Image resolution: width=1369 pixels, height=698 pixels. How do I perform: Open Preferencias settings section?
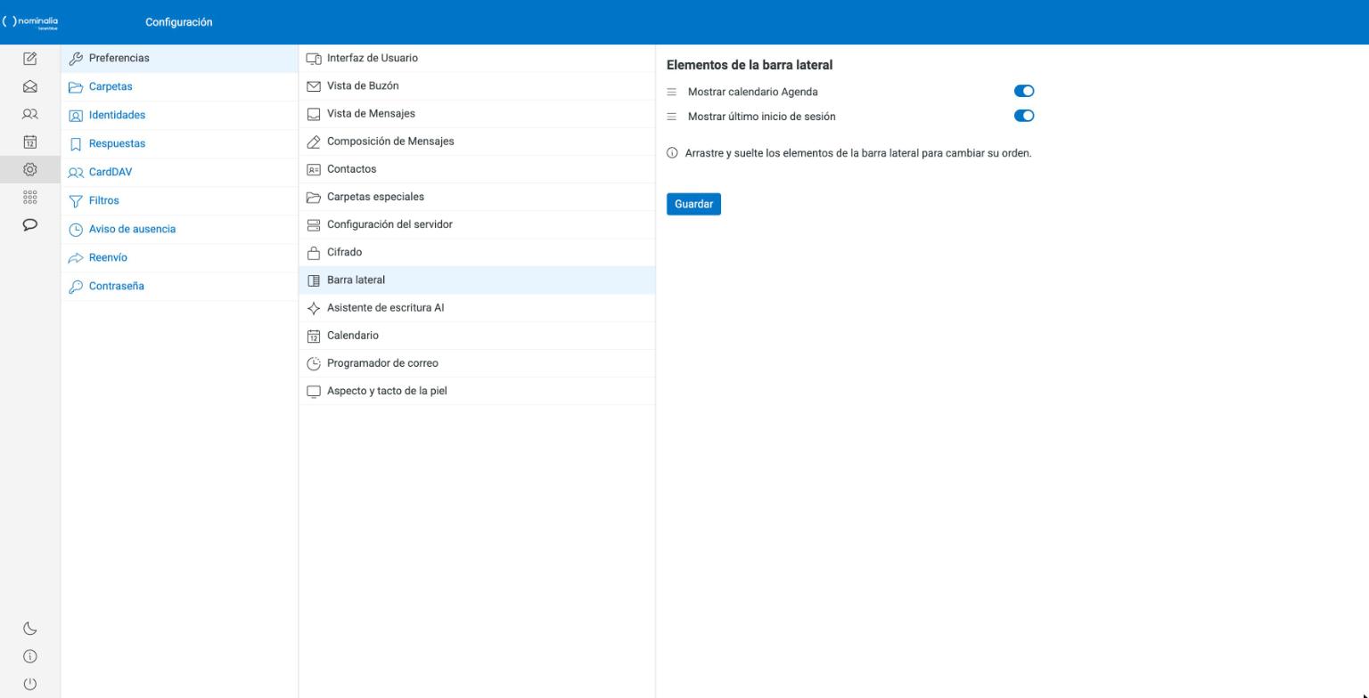click(179, 58)
